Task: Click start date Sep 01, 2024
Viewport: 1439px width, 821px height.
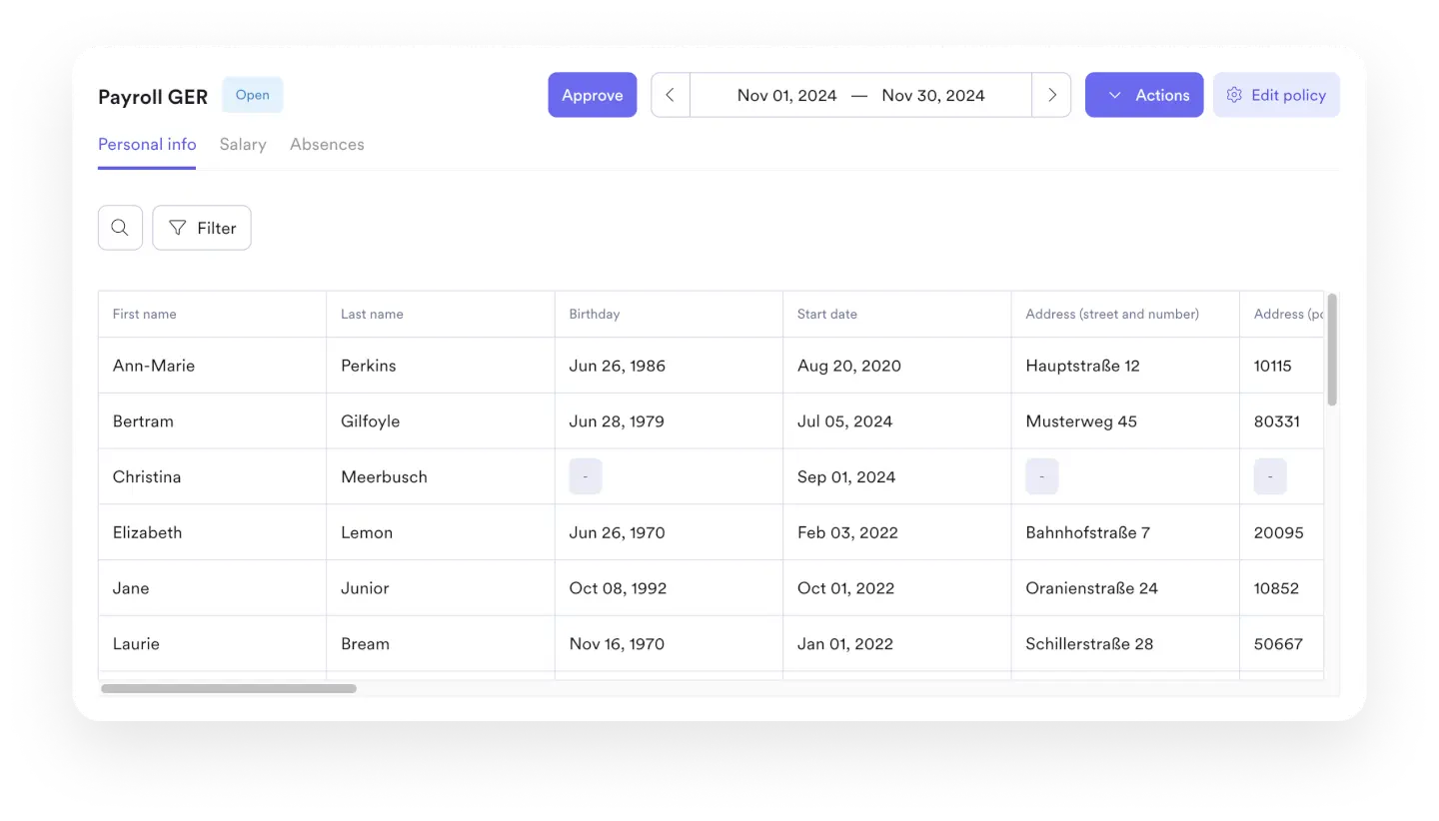Action: tap(897, 476)
